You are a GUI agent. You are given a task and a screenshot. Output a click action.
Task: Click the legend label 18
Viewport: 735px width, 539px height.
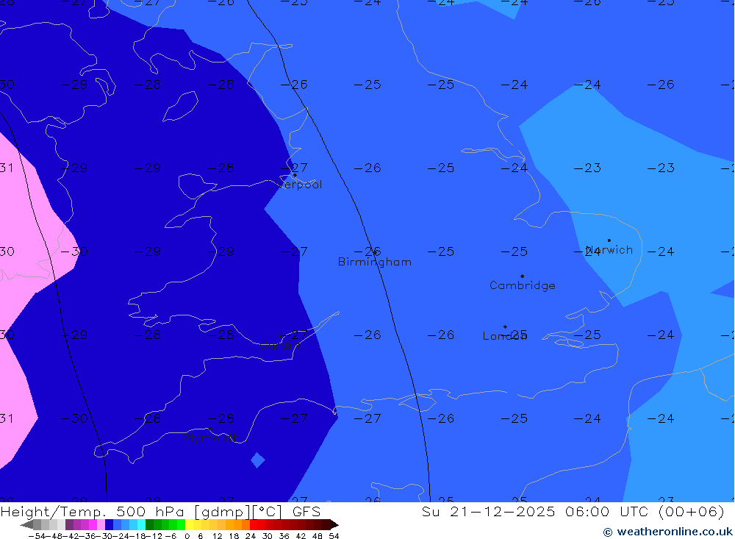[234, 536]
